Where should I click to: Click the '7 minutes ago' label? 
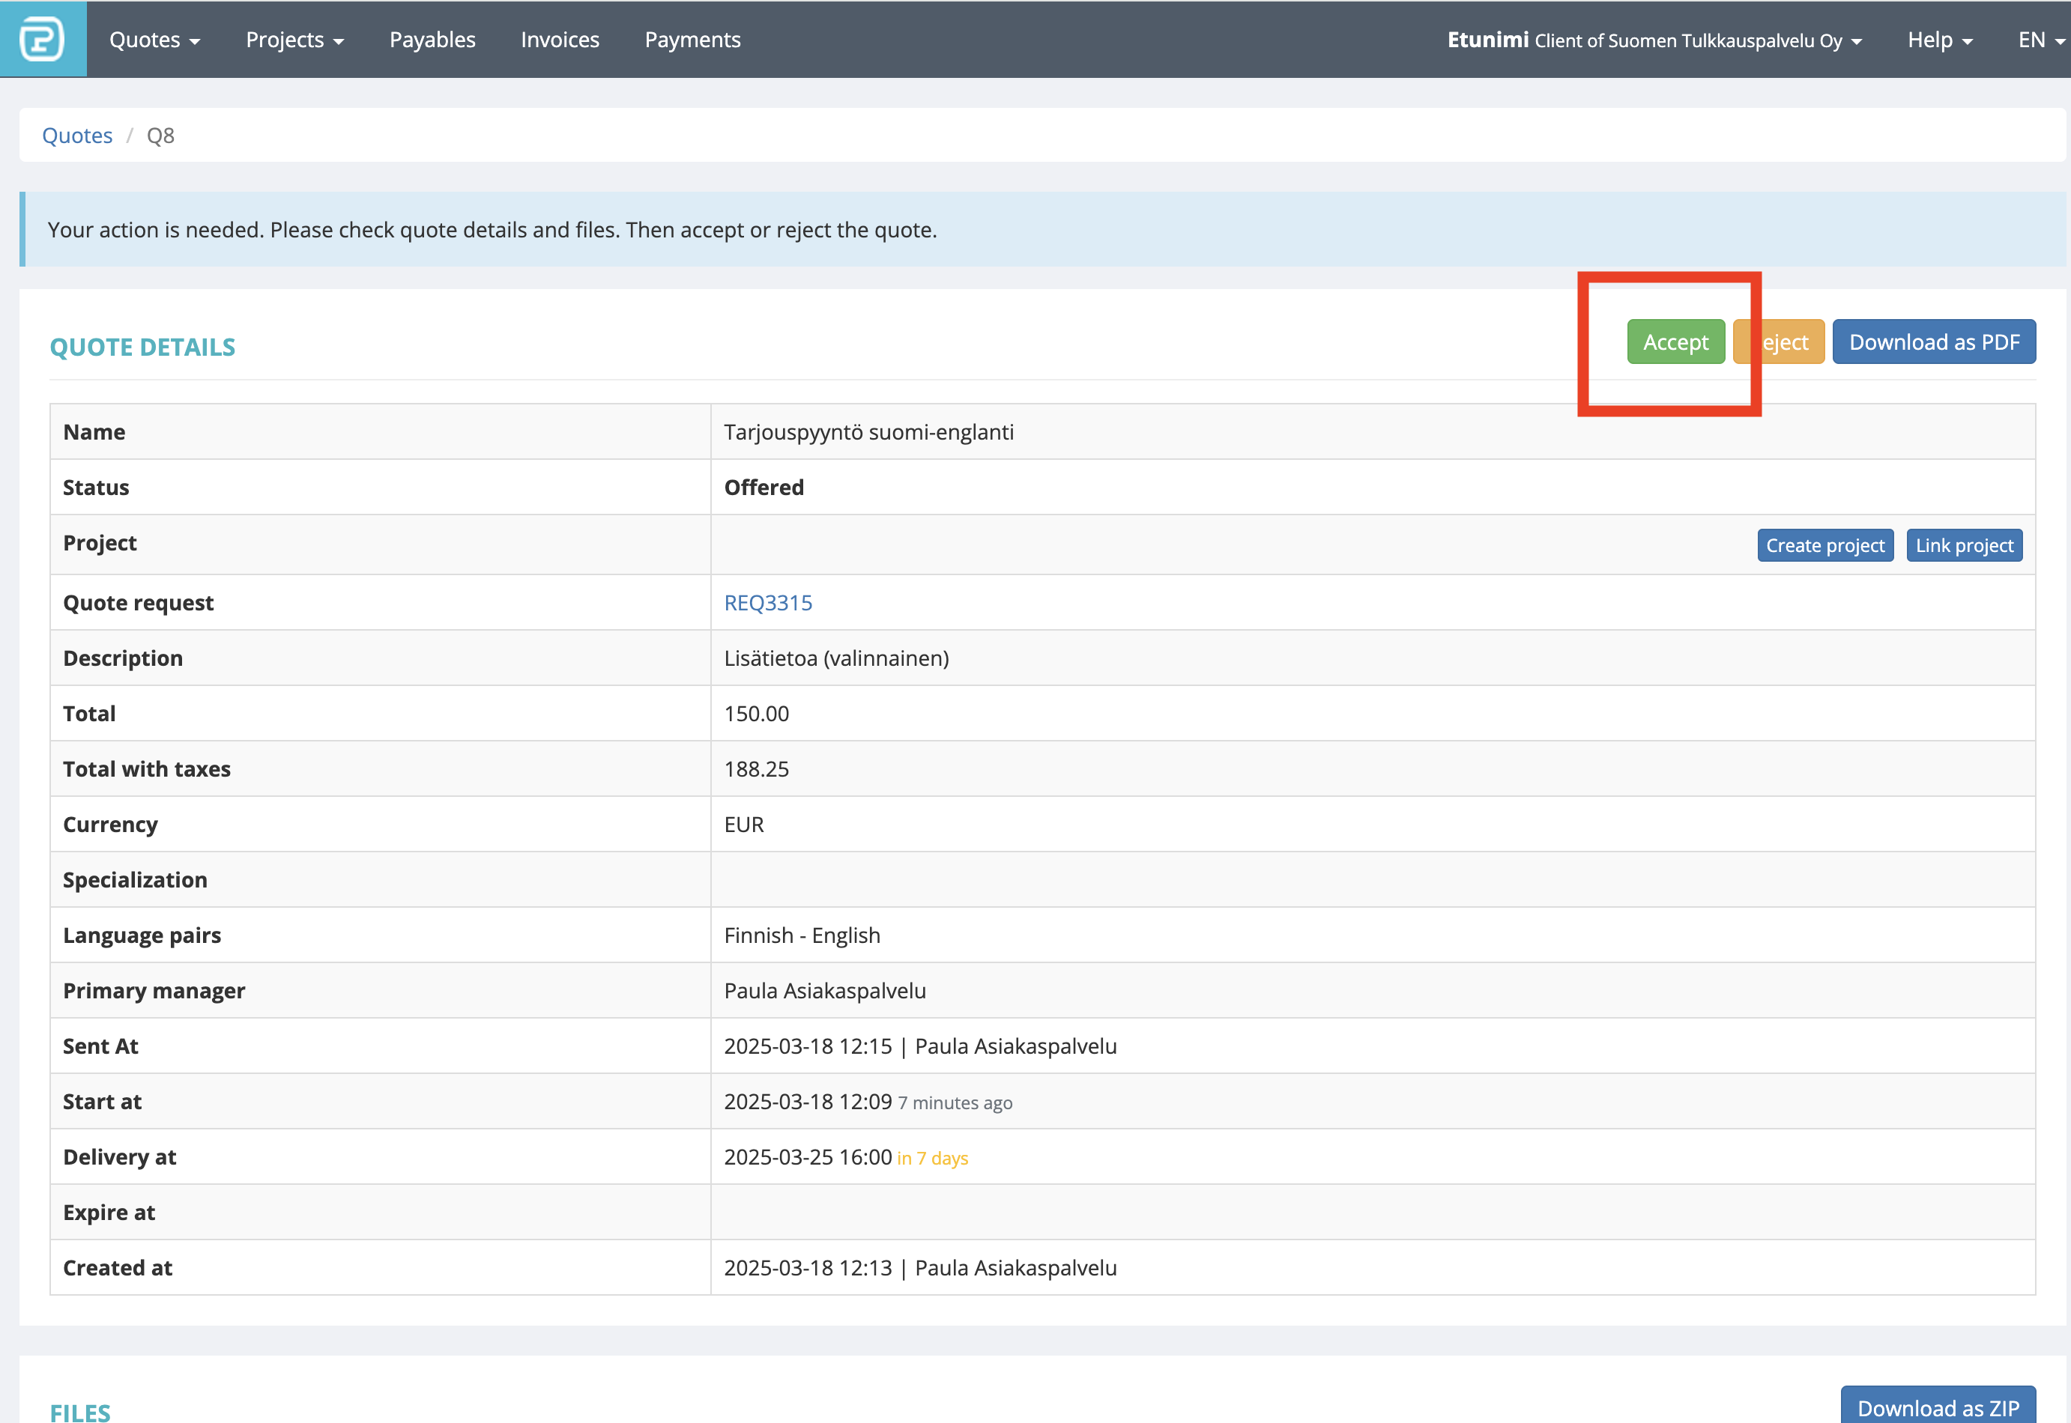pyautogui.click(x=955, y=1103)
